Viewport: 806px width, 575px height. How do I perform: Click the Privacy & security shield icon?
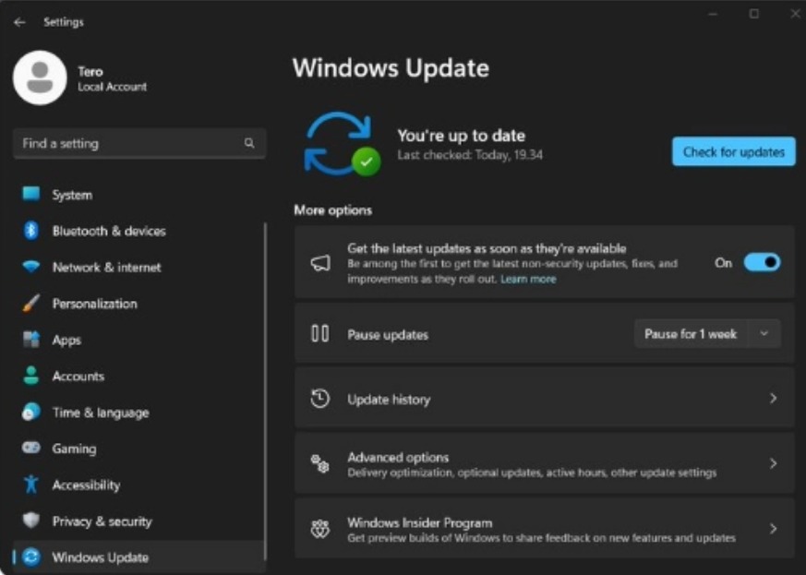tap(29, 521)
